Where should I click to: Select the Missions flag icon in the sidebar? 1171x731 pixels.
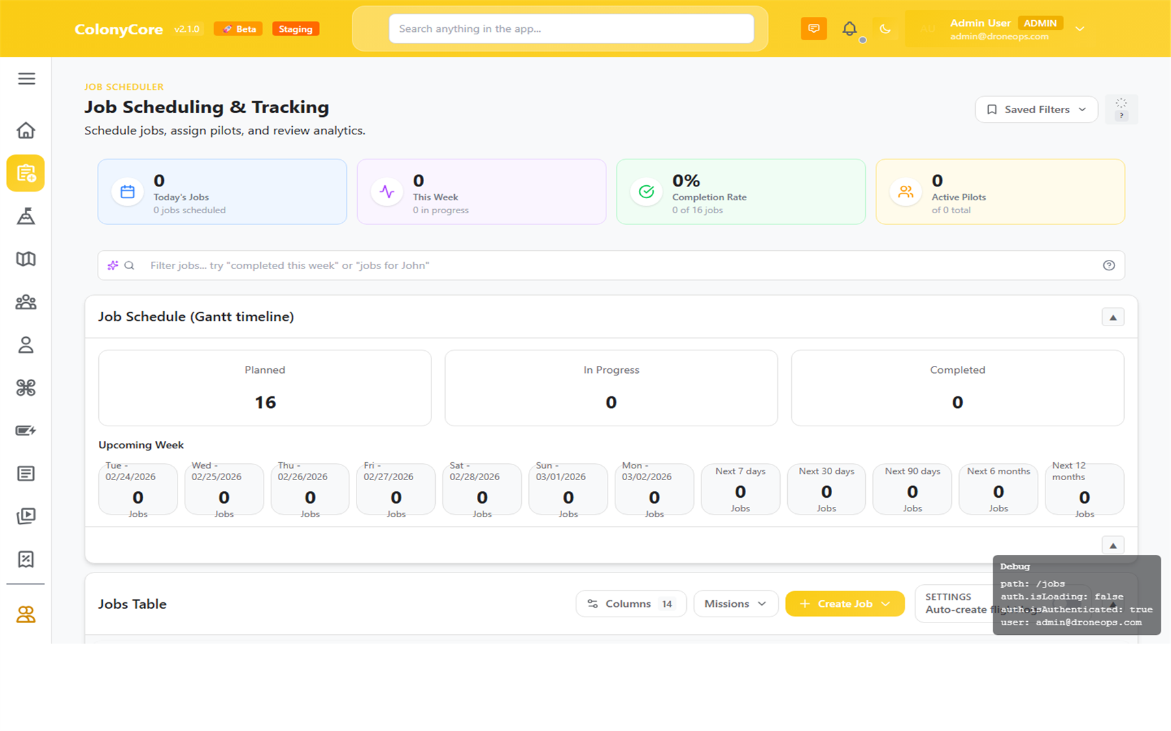click(26, 216)
